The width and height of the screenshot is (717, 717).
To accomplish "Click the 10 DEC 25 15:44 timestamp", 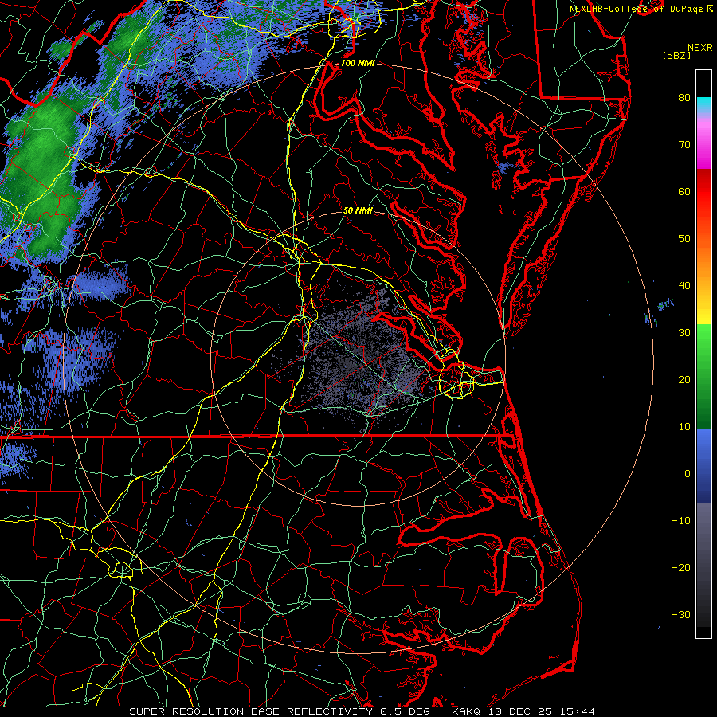I will pos(542,711).
